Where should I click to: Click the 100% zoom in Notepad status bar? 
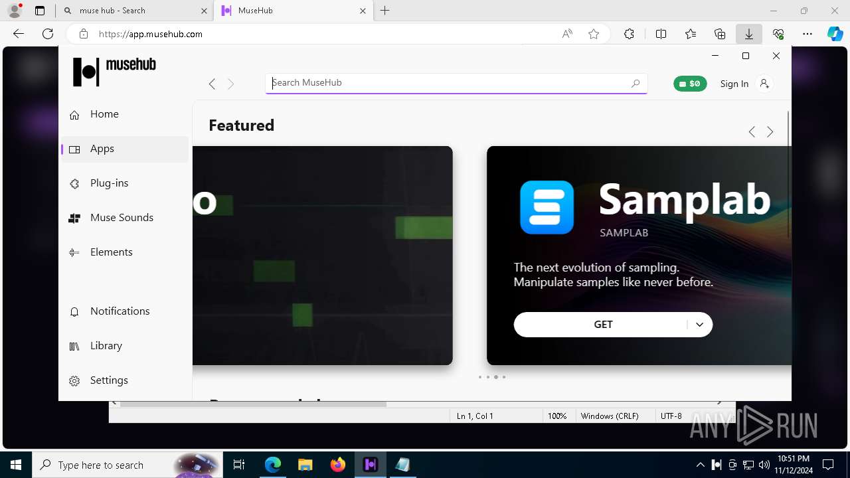557,416
